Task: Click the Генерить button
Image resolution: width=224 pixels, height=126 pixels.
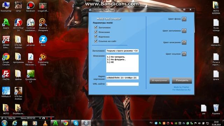Action: point(182,80)
